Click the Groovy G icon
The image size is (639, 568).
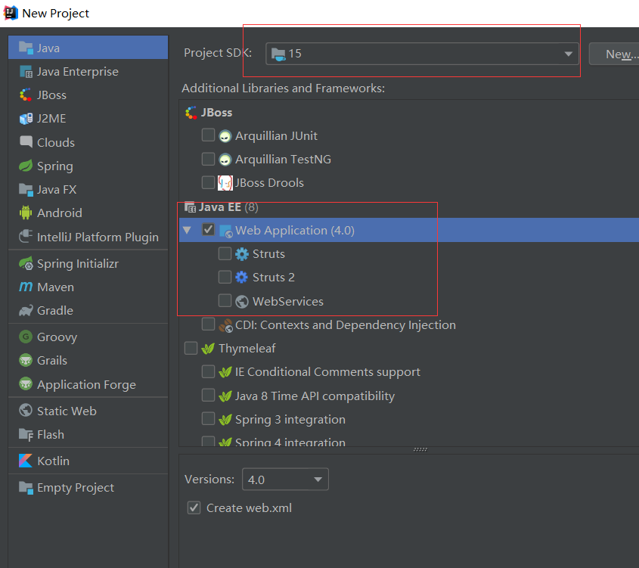pyautogui.click(x=26, y=337)
